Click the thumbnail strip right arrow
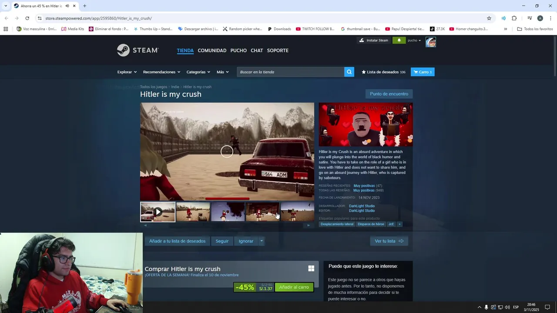The height and width of the screenshot is (313, 557). 309,225
